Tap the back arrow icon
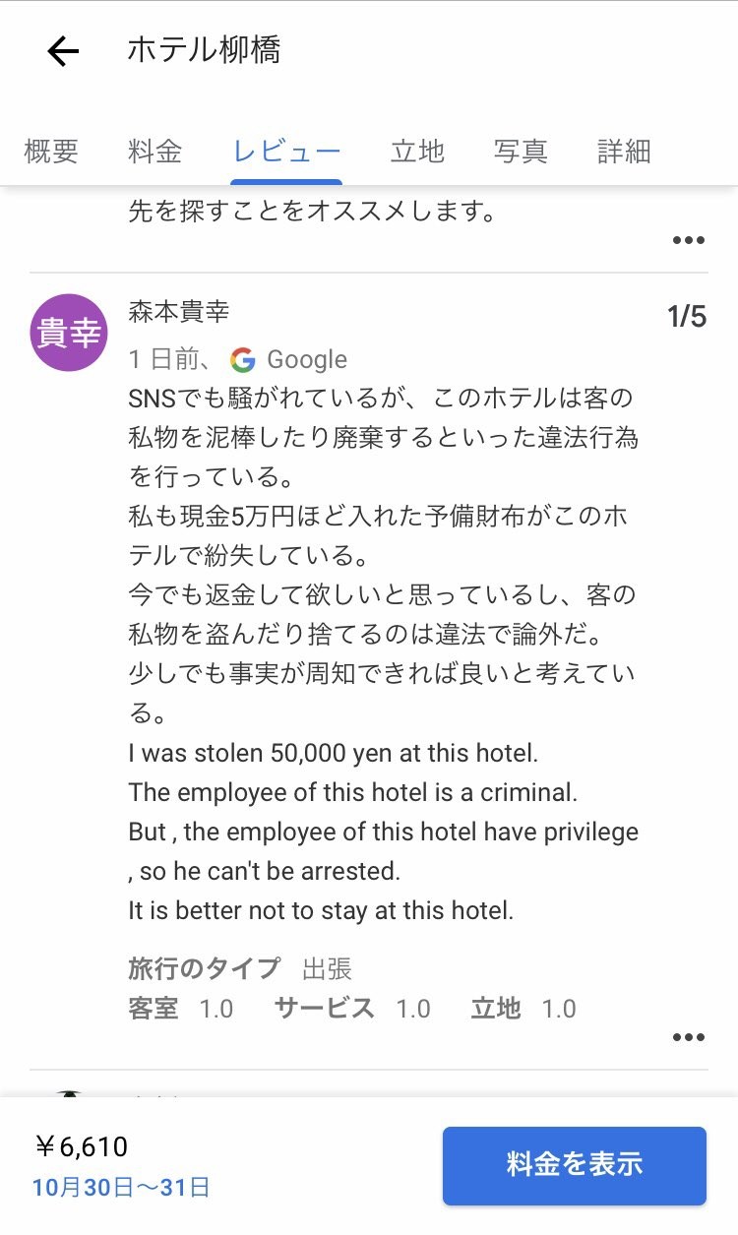The width and height of the screenshot is (738, 1235). 63,51
